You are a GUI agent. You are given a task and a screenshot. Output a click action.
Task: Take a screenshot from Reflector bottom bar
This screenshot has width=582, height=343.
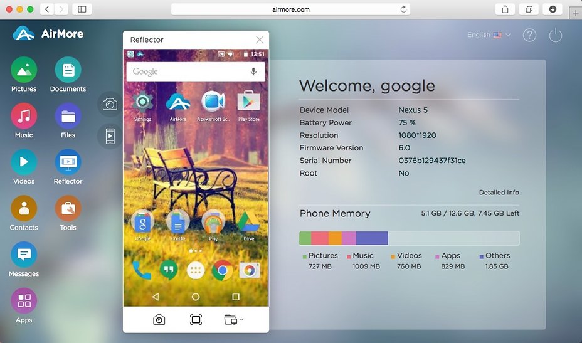(x=159, y=320)
